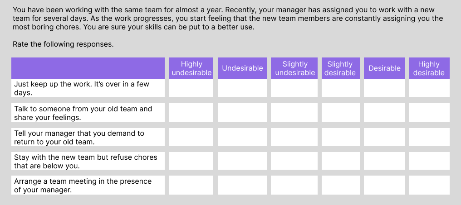The width and height of the screenshot is (461, 205).
Task: Rate 'Tell your manager that you demand' as Highly desirable
Action: coord(429,137)
